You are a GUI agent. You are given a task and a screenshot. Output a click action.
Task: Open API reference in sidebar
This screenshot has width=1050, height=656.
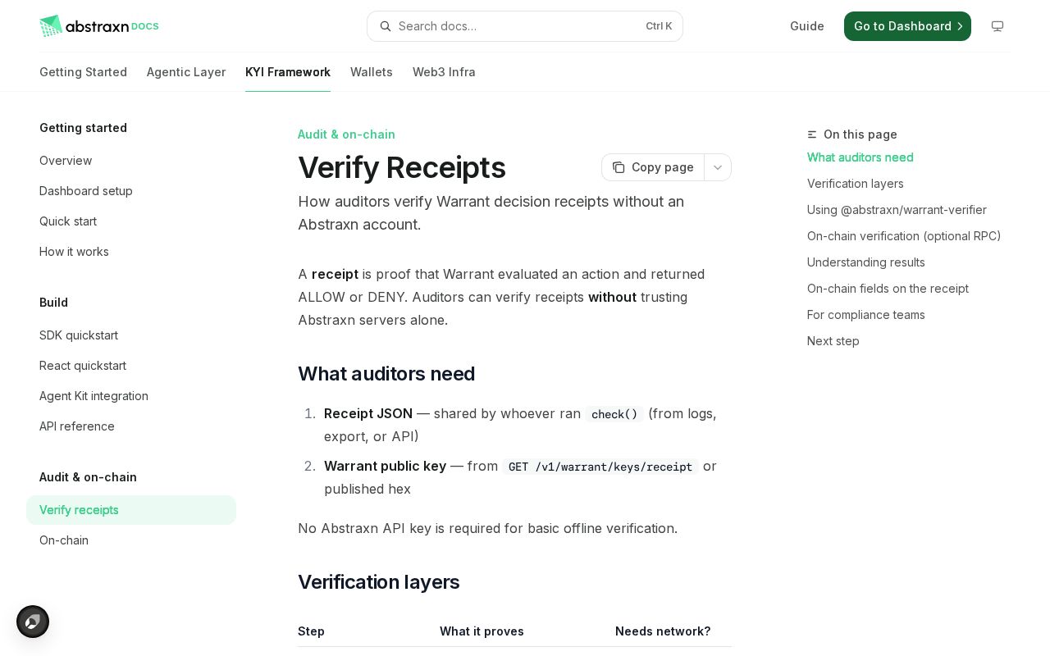tap(131, 426)
